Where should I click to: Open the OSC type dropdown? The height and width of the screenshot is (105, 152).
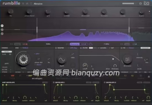tap(24, 48)
